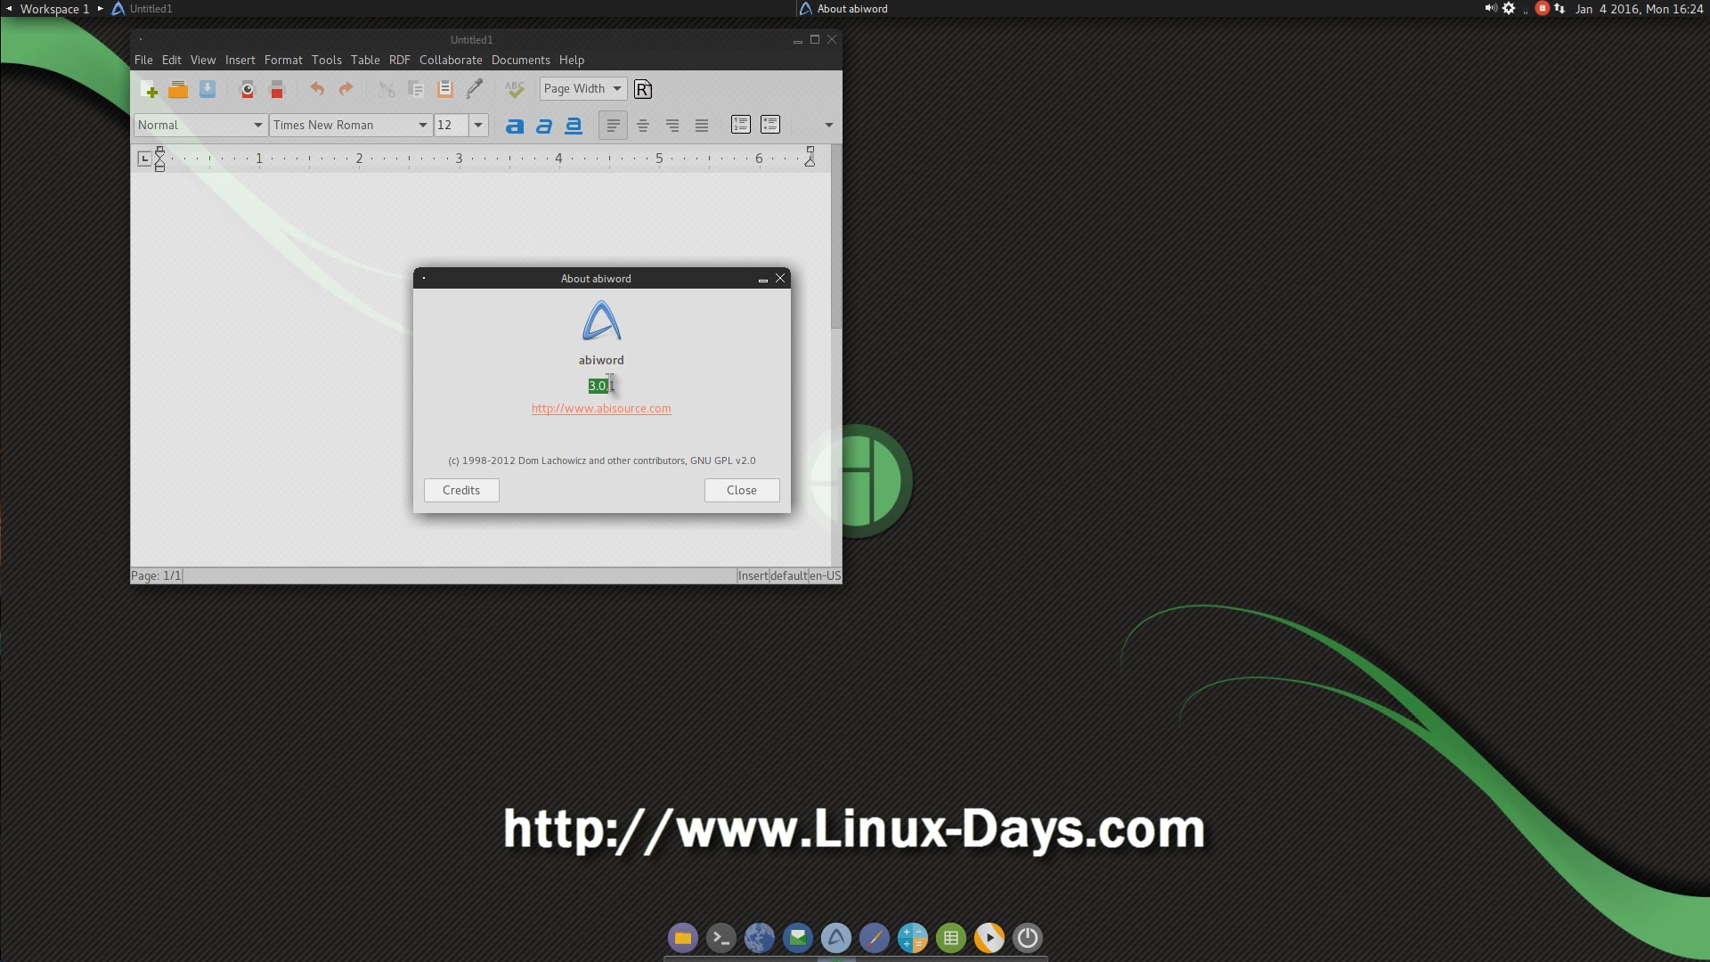The width and height of the screenshot is (1710, 962).
Task: Toggle bulleted list formatting
Action: (x=770, y=125)
